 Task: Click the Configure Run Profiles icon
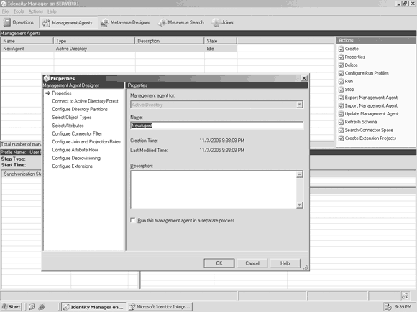point(341,73)
